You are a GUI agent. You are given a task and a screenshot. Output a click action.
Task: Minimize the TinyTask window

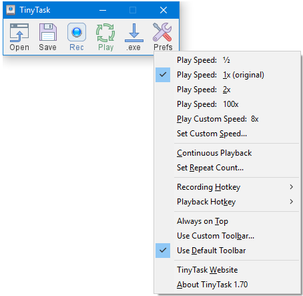click(x=103, y=10)
